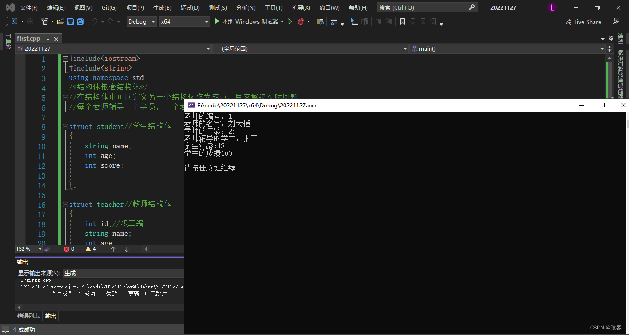Toggle the bookmark icon in the toolbar
The height and width of the screenshot is (335, 629).
click(402, 21)
